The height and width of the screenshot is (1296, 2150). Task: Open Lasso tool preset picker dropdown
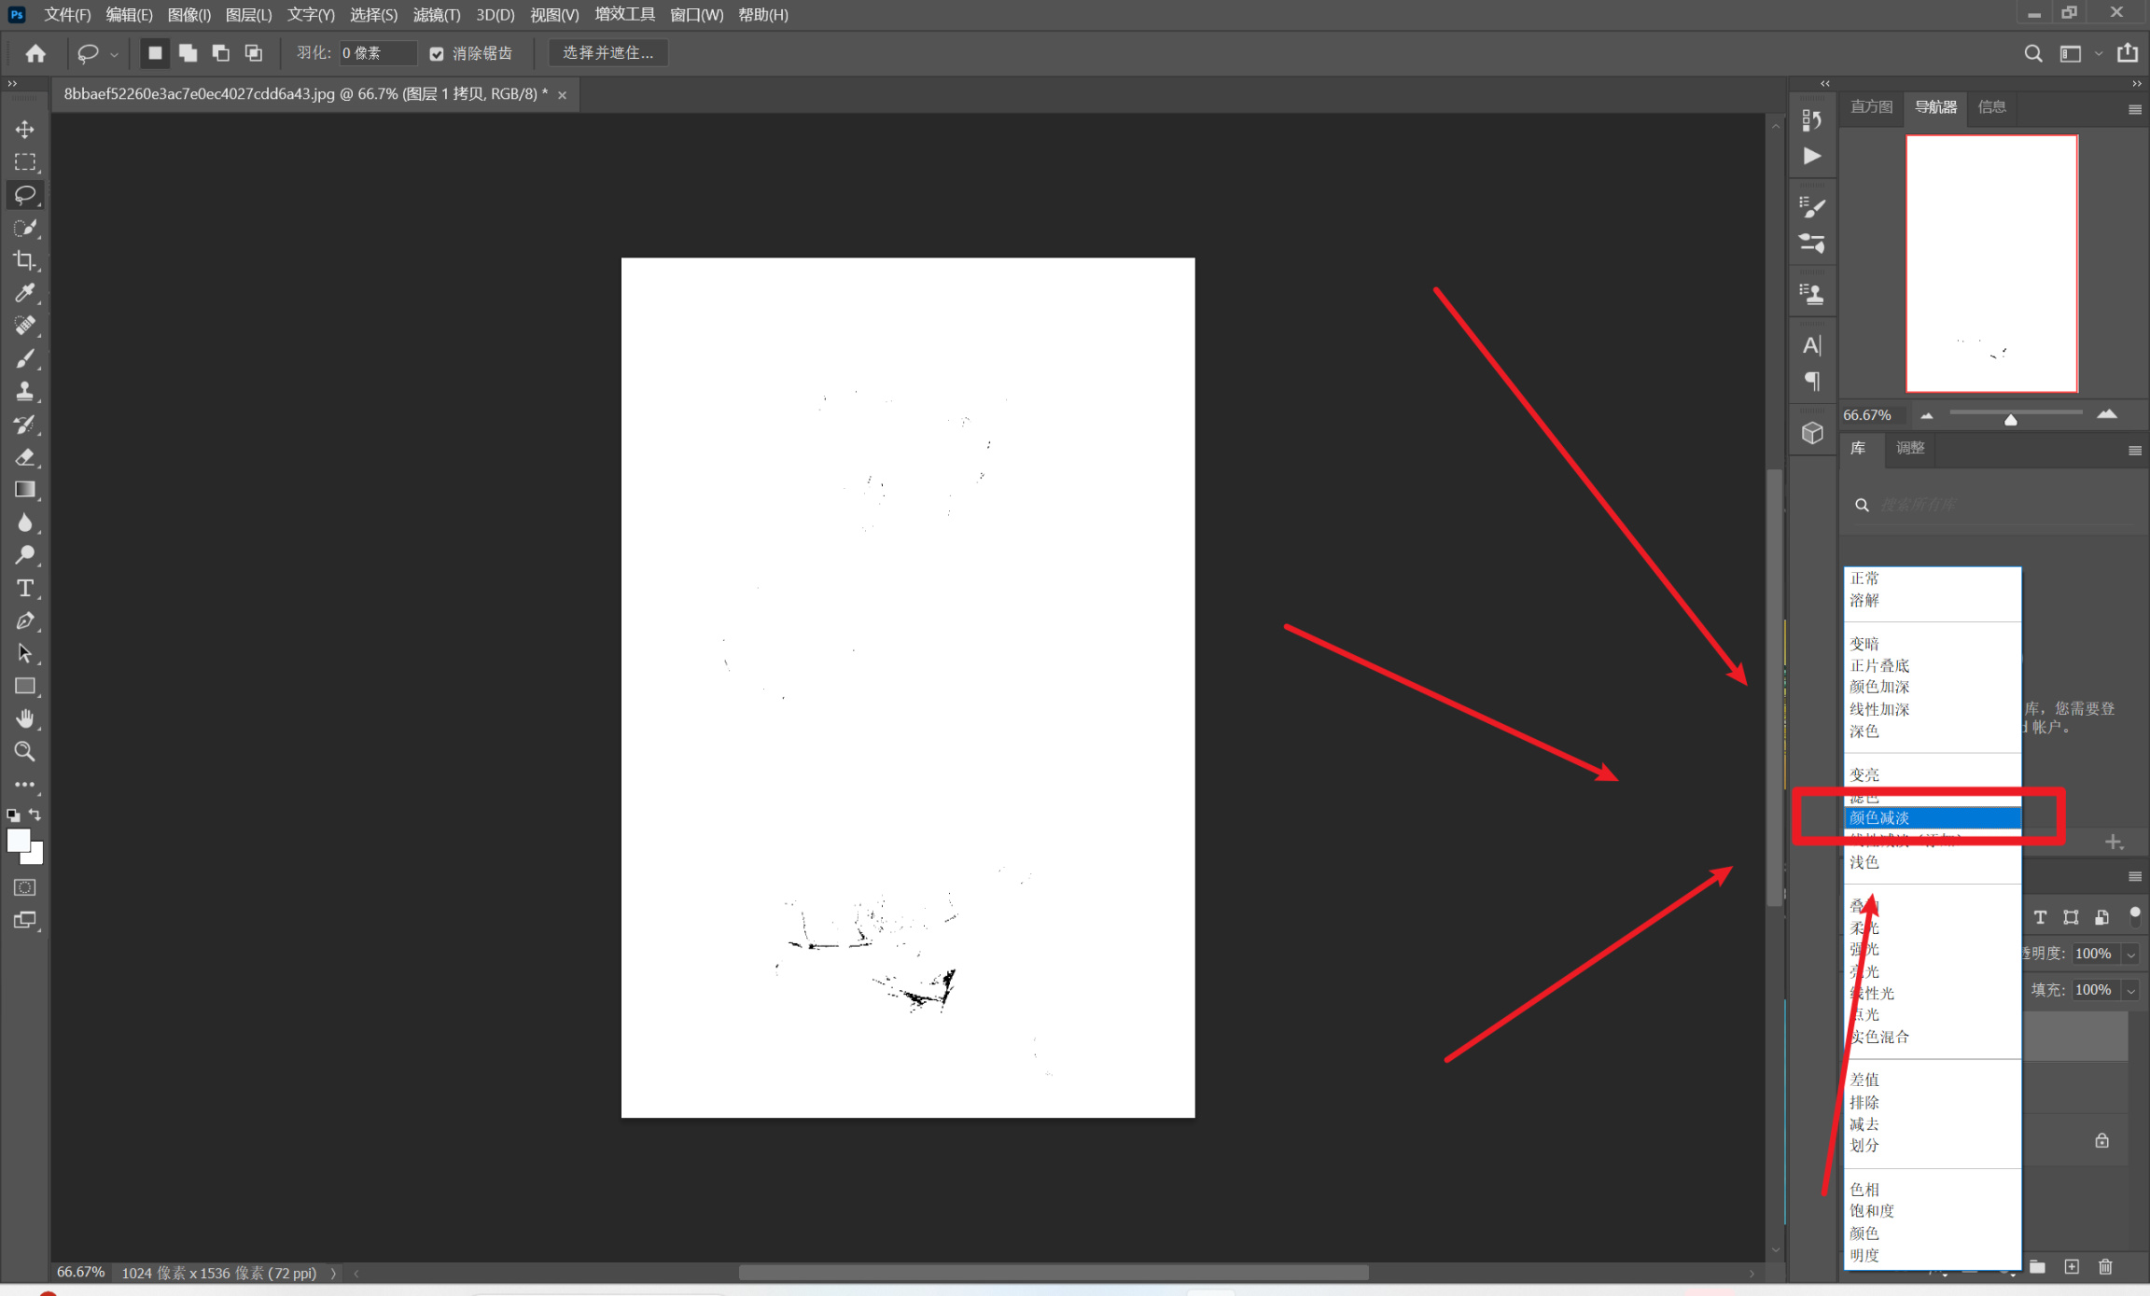pyautogui.click(x=114, y=55)
